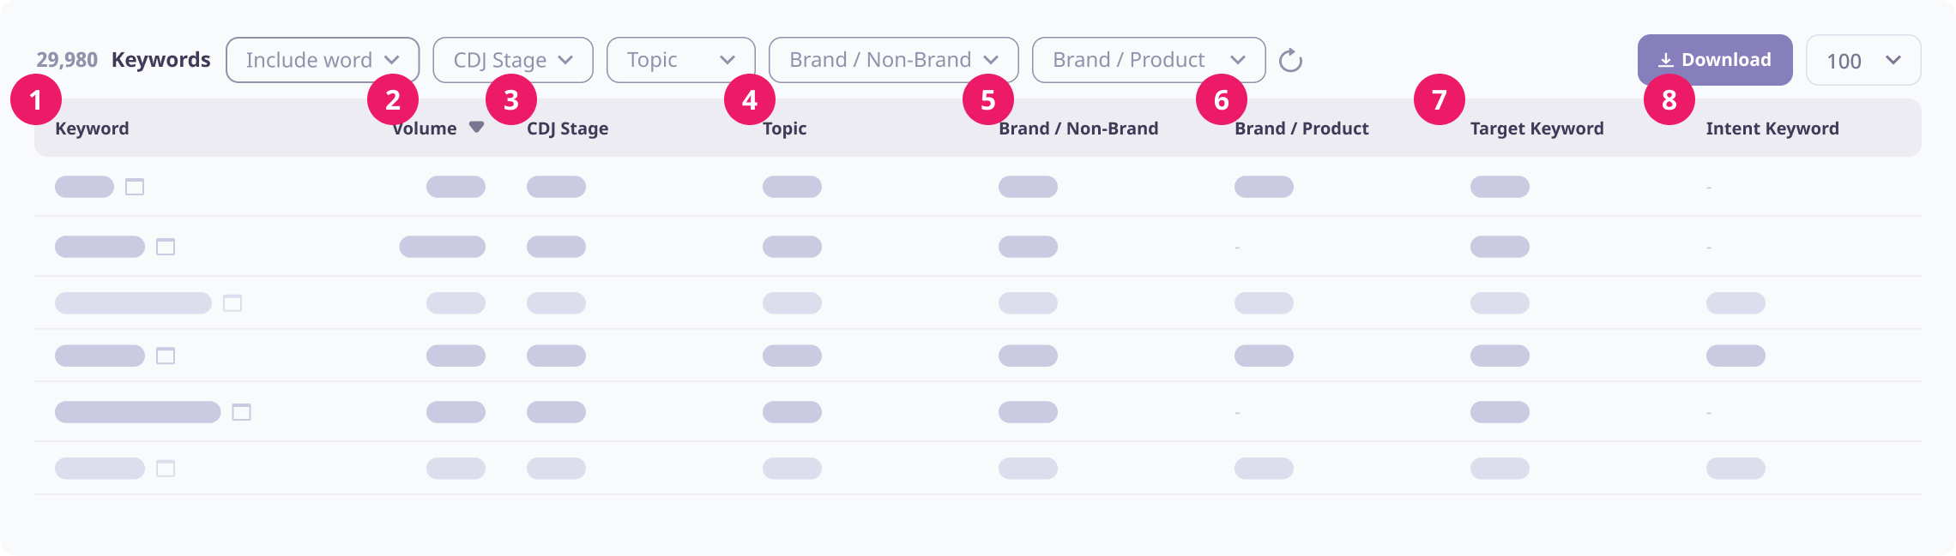
Task: Open SERP preview icon in fifth keyword row
Action: 242,412
